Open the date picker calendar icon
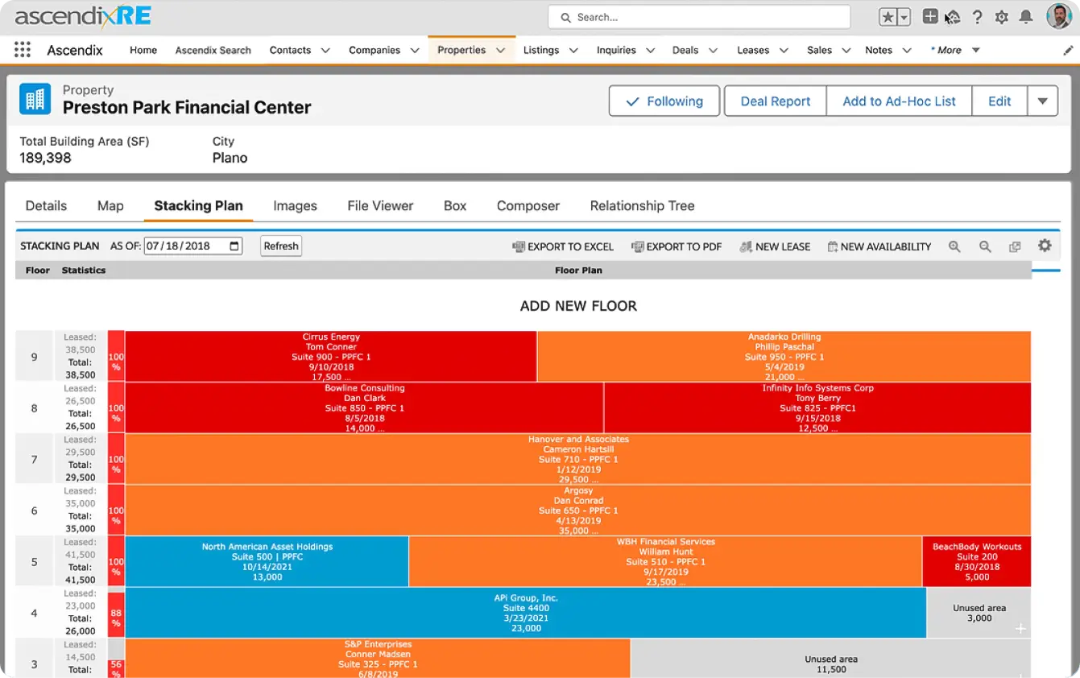The image size is (1080, 678). coord(234,246)
